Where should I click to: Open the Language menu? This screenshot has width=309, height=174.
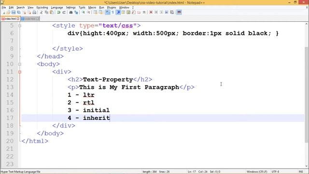coord(57,8)
